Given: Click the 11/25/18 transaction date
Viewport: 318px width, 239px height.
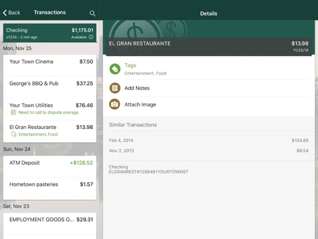Looking at the screenshot, I should tap(301, 50).
